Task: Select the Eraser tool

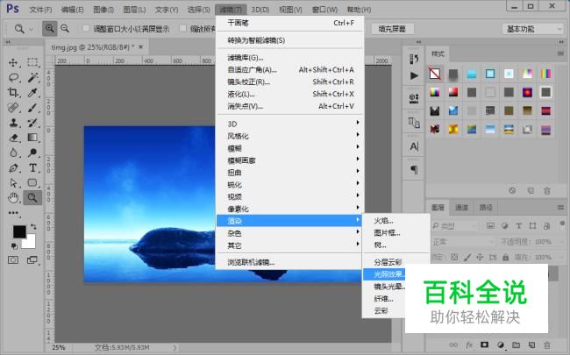Action: [x=13, y=138]
